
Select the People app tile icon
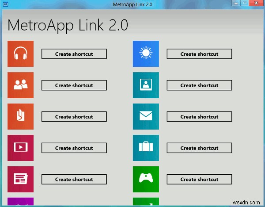pyautogui.click(x=20, y=85)
